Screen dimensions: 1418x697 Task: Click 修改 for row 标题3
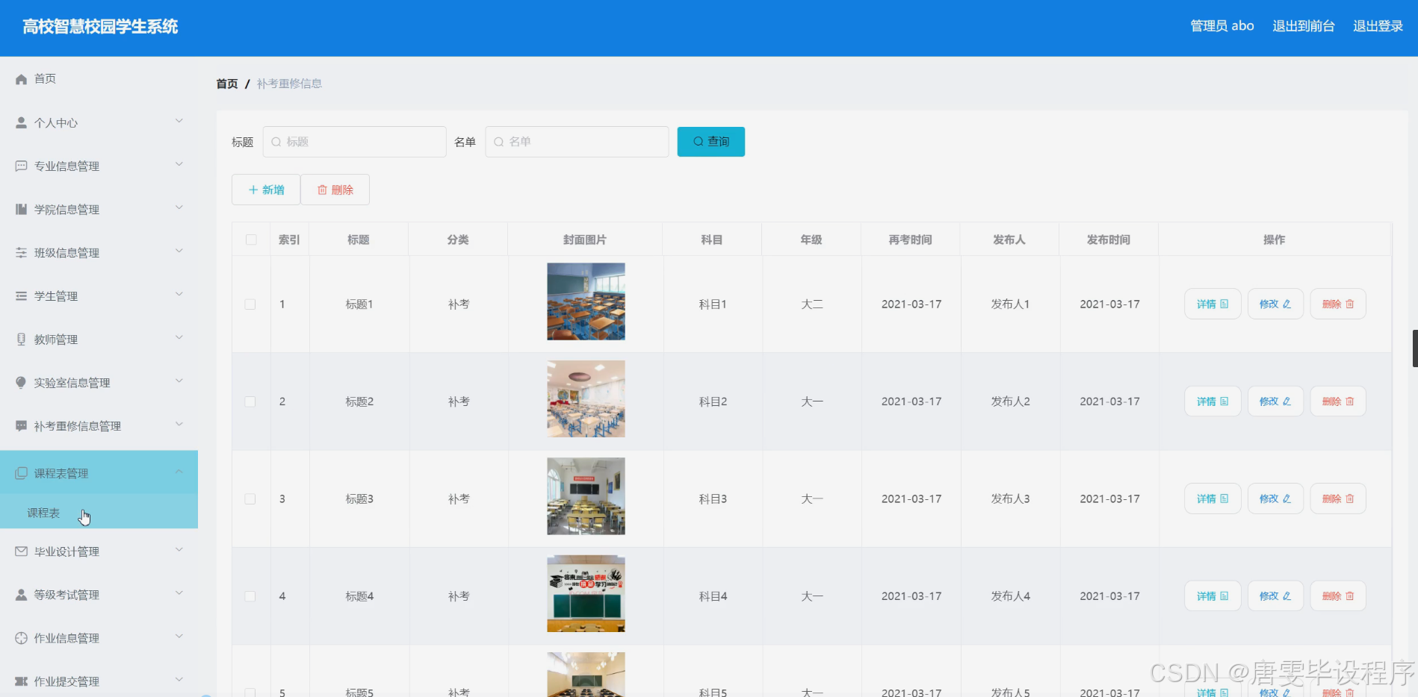coord(1275,498)
